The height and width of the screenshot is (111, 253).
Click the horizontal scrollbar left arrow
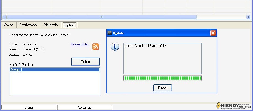coord(4,17)
